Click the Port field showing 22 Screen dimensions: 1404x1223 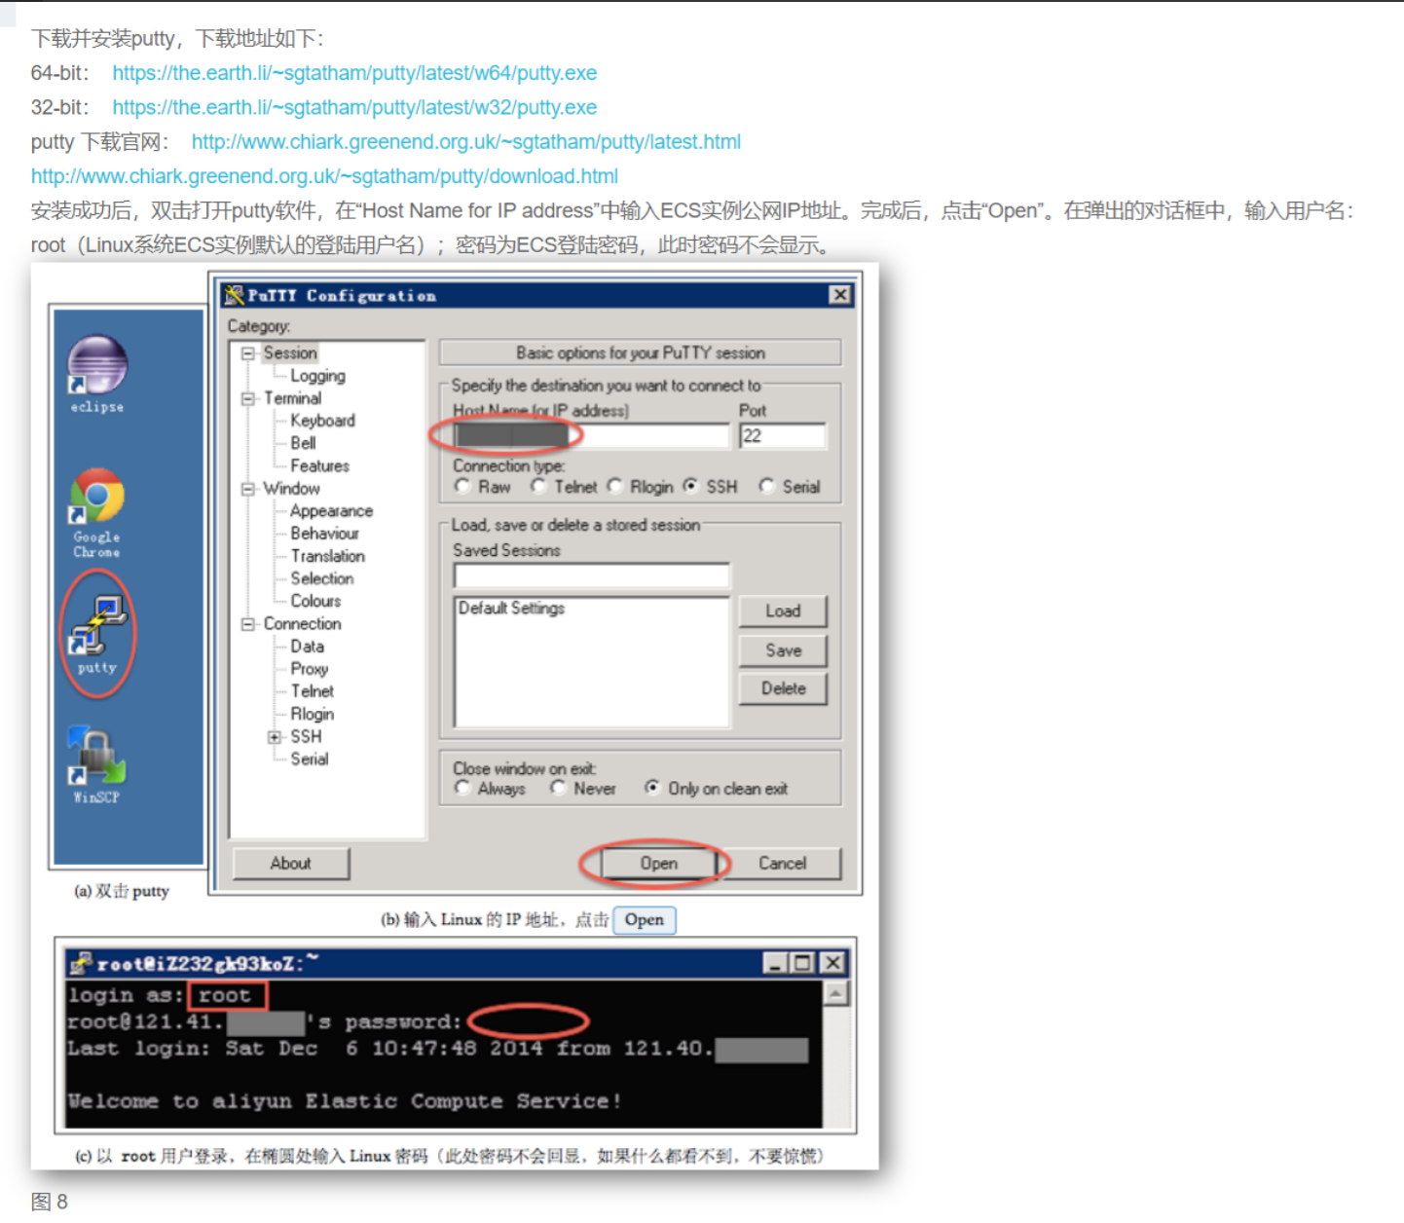click(782, 436)
